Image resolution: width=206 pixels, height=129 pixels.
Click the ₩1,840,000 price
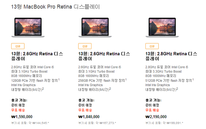click(89, 117)
